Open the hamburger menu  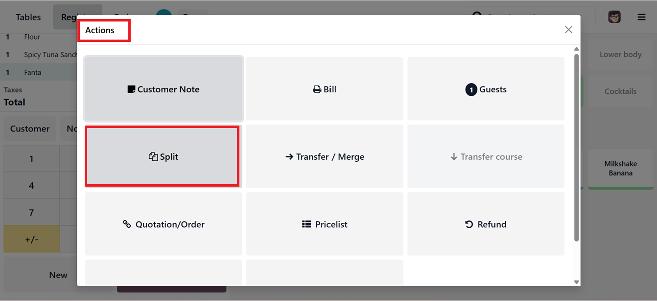641,17
